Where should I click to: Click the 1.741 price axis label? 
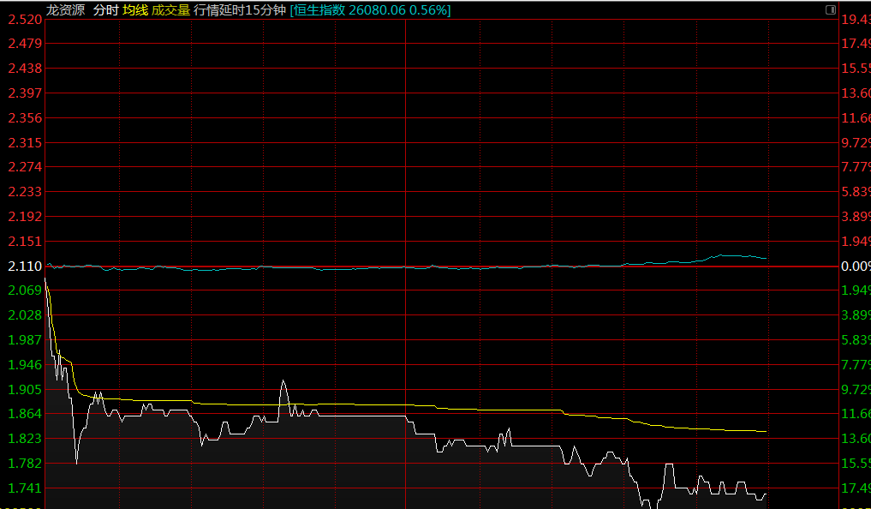tap(24, 488)
